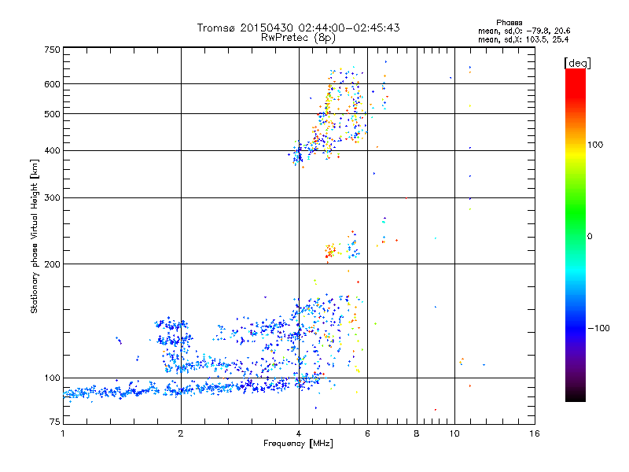
Task: Click y-axis label '500'
Action: click(52, 114)
